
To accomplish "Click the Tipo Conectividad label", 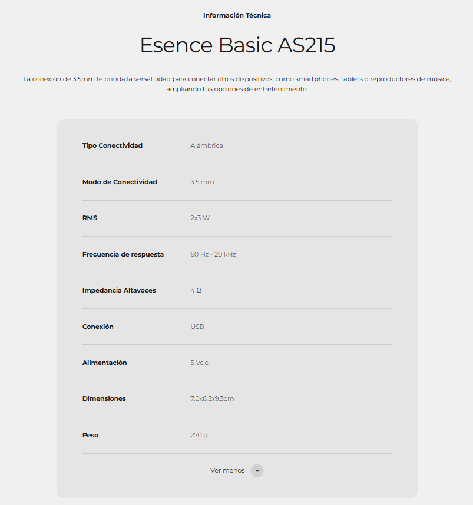I will [112, 145].
